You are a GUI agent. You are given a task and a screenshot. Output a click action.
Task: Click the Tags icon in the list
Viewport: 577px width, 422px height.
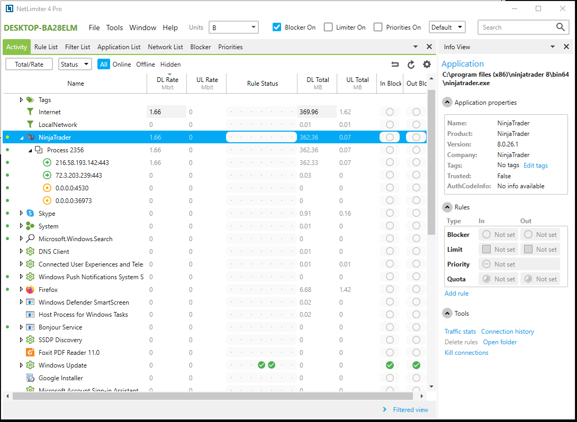(x=30, y=99)
